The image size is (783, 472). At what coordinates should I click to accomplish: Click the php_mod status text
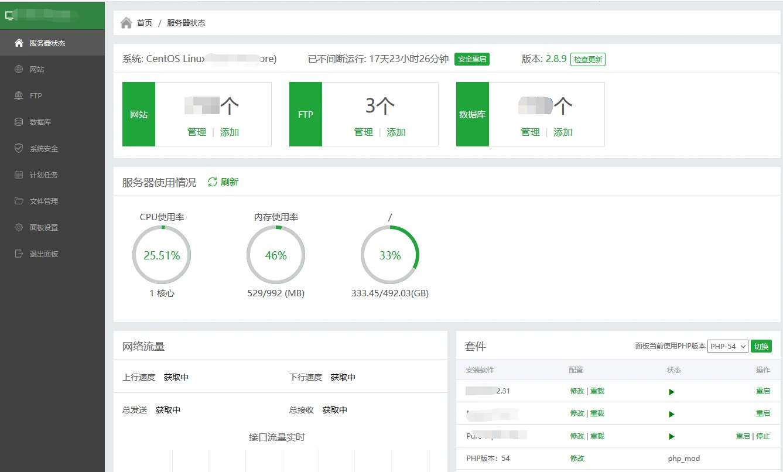click(x=684, y=459)
